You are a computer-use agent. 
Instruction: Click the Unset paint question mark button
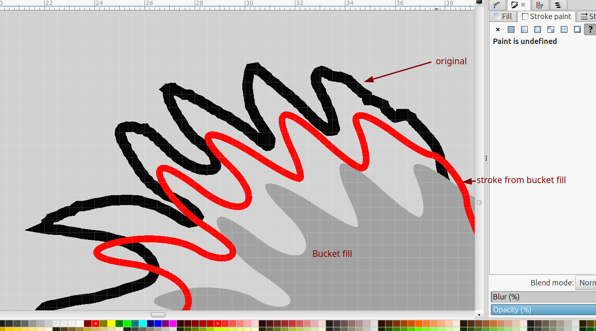coord(590,29)
